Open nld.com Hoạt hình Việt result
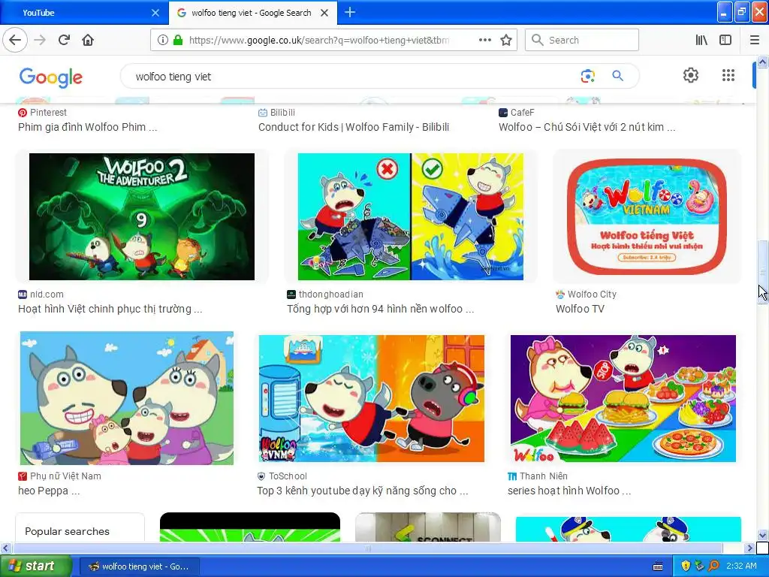The width and height of the screenshot is (769, 577). tap(110, 309)
